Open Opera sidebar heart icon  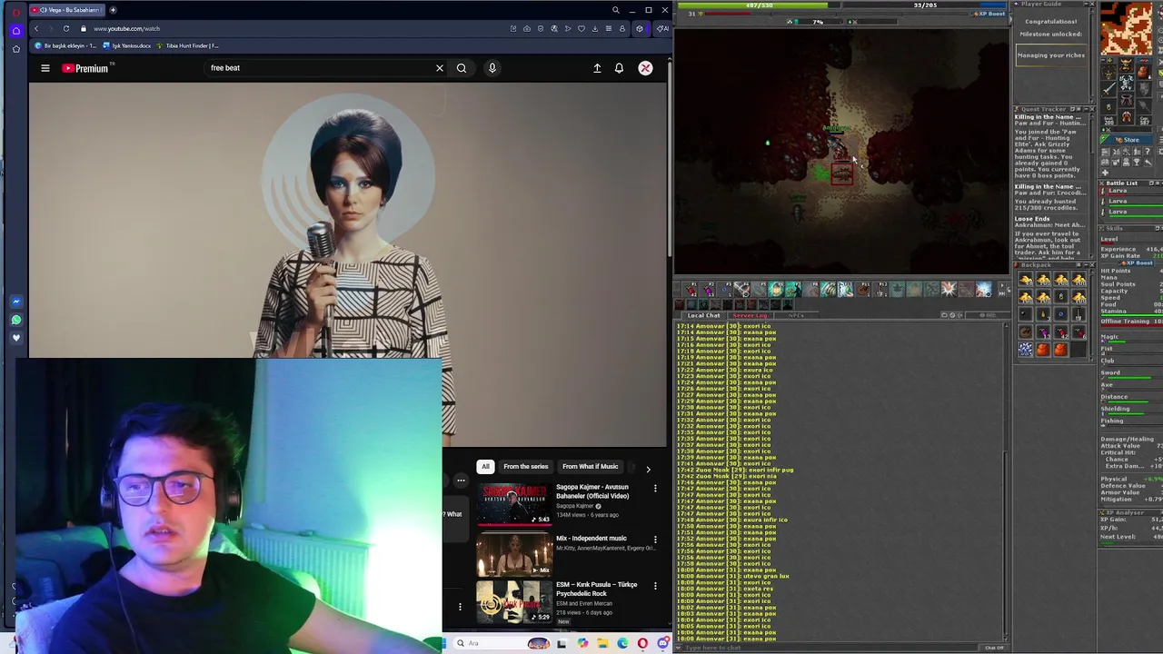tap(15, 338)
